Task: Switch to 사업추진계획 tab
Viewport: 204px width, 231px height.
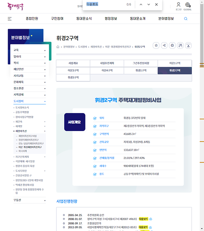Action: pos(107,63)
